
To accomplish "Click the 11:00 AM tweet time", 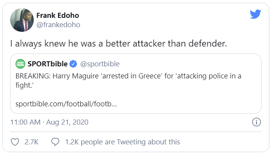I will click(x=26, y=122).
